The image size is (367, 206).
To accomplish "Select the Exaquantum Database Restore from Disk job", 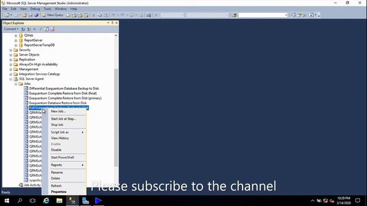I will (x=58, y=103).
